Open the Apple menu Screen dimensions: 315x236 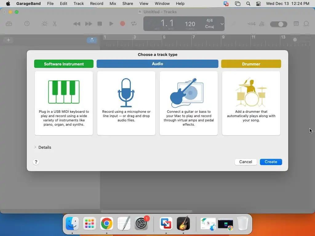pos(8,3)
